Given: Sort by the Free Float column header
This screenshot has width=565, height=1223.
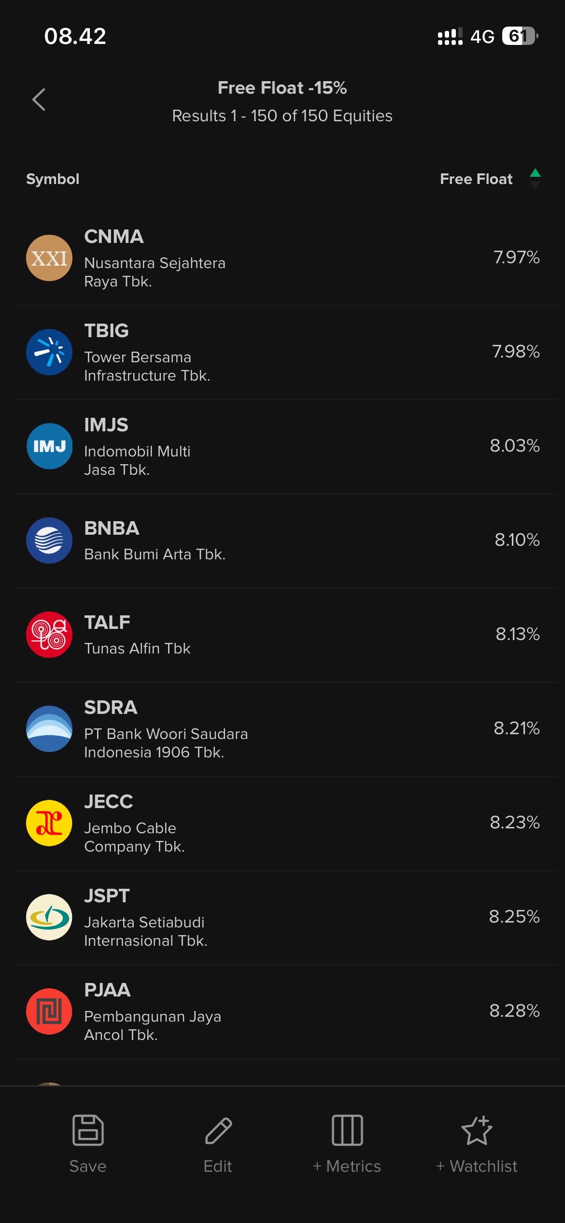Looking at the screenshot, I should (x=476, y=179).
